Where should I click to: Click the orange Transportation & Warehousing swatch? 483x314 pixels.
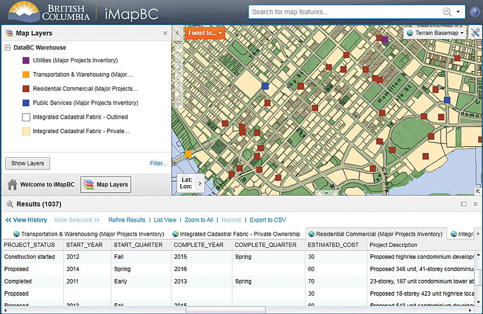click(x=26, y=75)
